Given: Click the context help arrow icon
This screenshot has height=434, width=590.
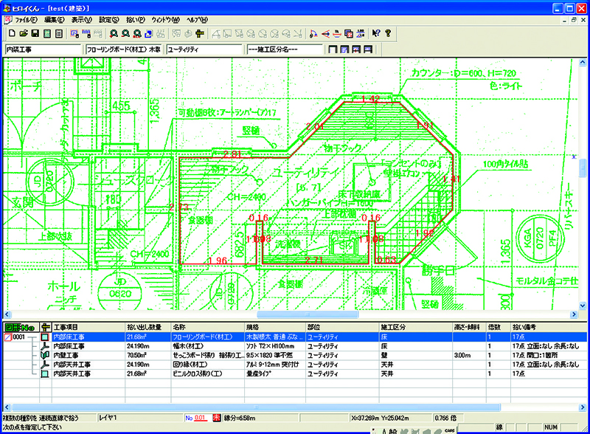Looking at the screenshot, I should [x=375, y=33].
